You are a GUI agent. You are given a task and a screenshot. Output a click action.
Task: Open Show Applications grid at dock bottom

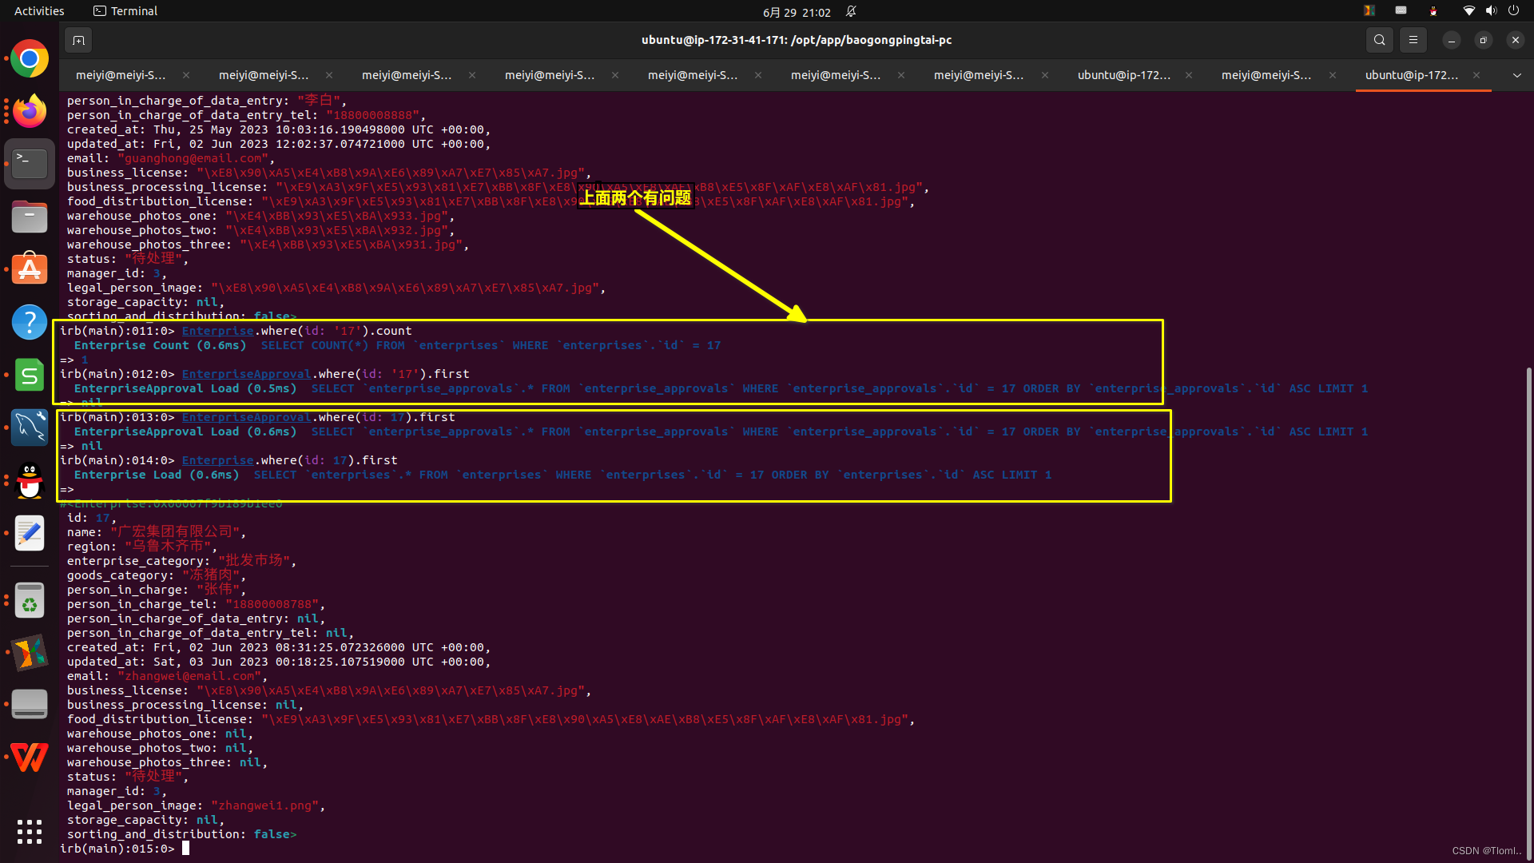(30, 832)
